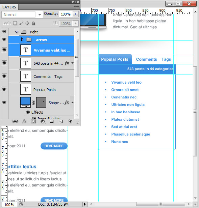Collapse the right group triangle

coord(17,32)
